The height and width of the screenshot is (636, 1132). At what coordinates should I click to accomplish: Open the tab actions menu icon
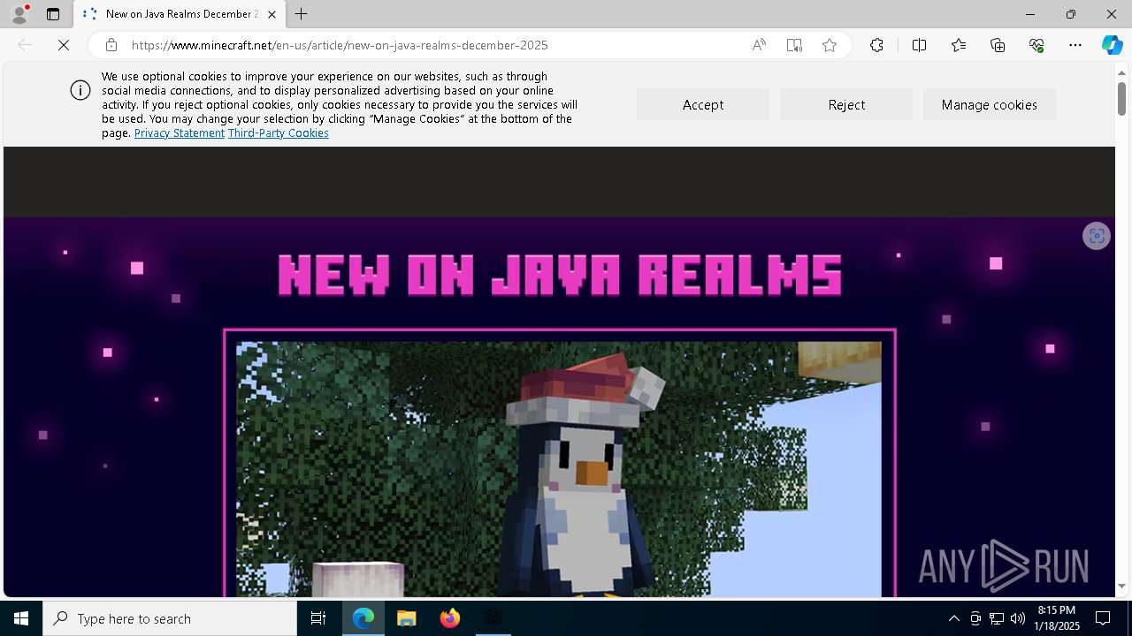click(53, 14)
